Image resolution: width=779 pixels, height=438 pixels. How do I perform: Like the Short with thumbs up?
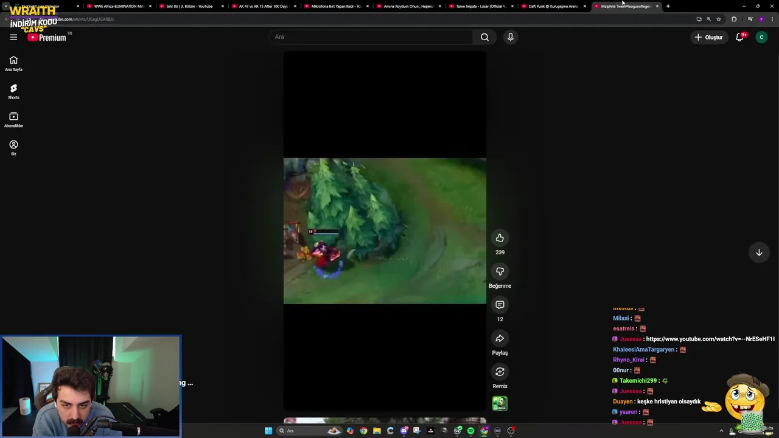(500, 238)
